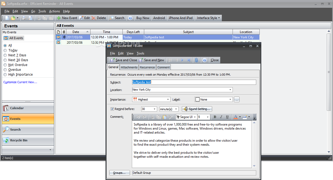Click Save and Close button

tap(124, 60)
